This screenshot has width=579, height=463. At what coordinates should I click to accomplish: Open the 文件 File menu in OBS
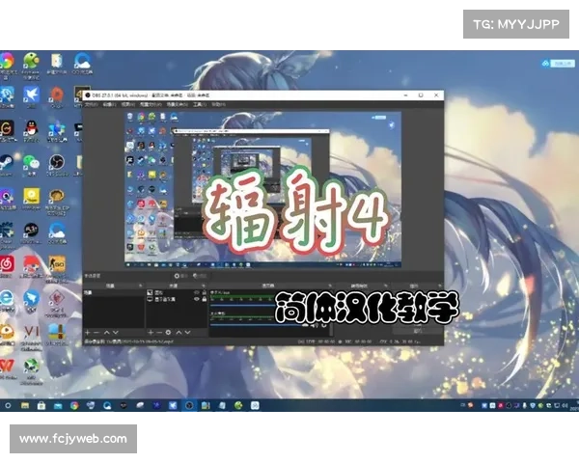tap(92, 105)
